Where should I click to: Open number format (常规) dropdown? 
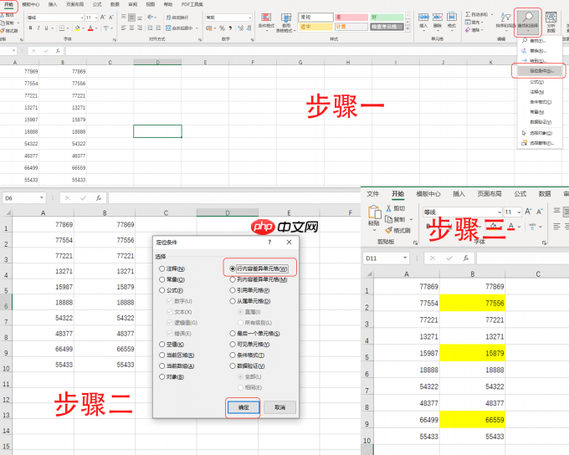point(250,18)
